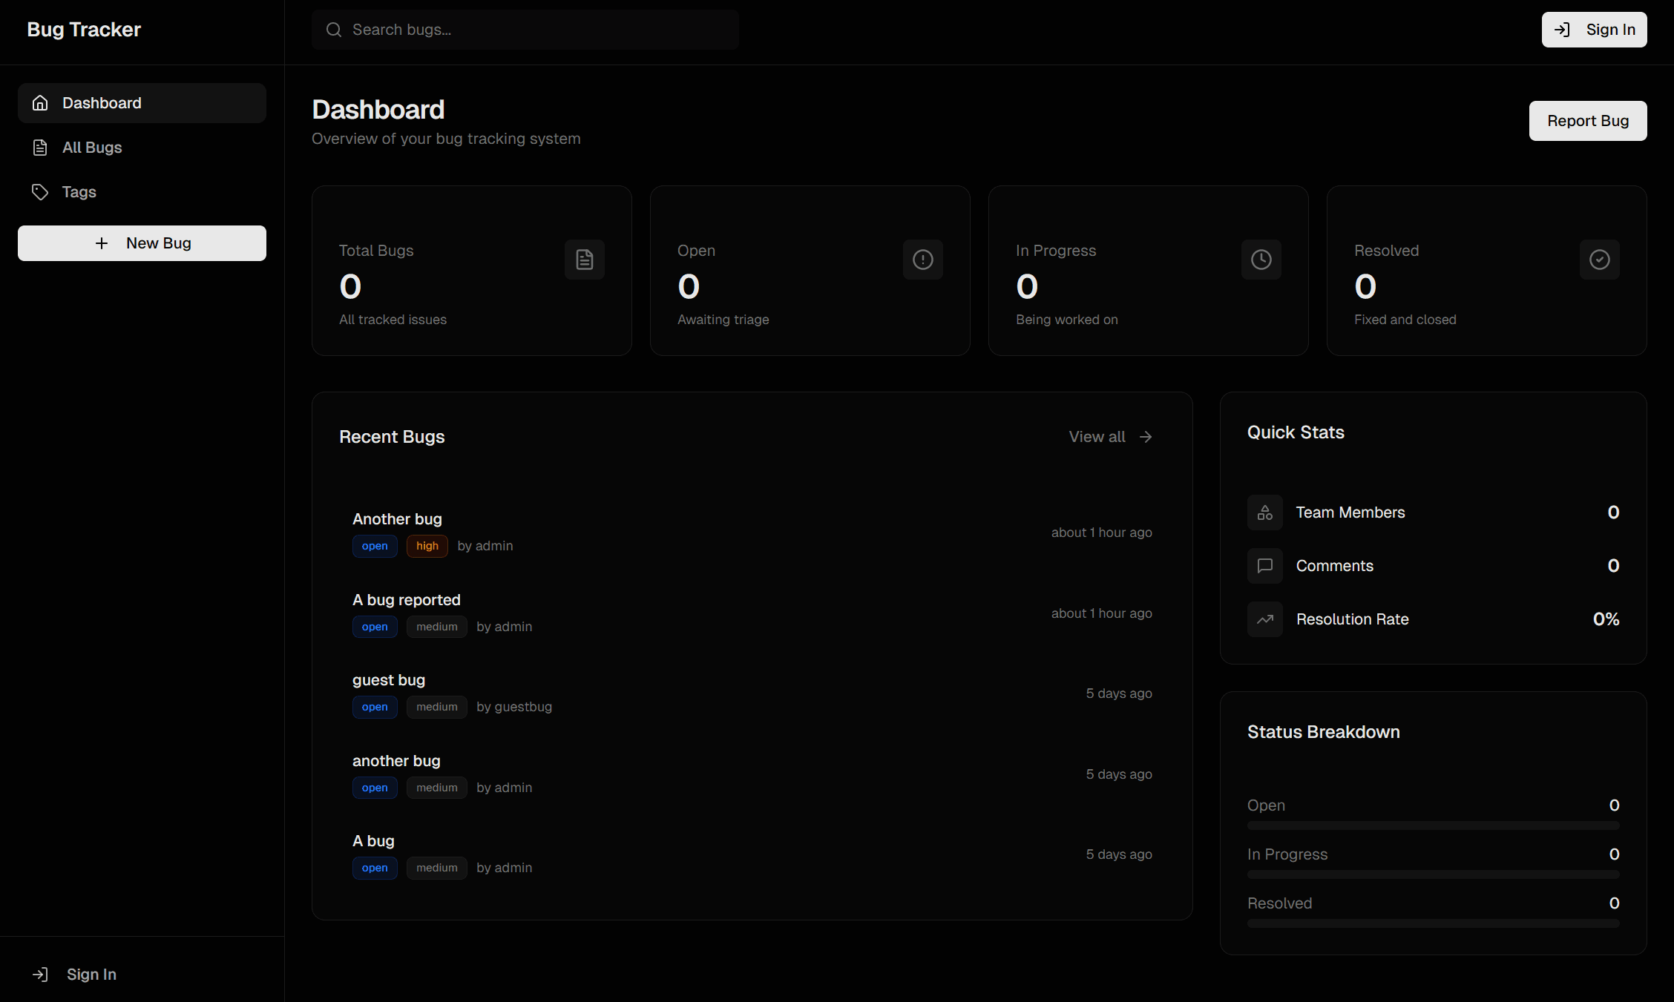Click the Comments speech bubble icon

tap(1264, 565)
